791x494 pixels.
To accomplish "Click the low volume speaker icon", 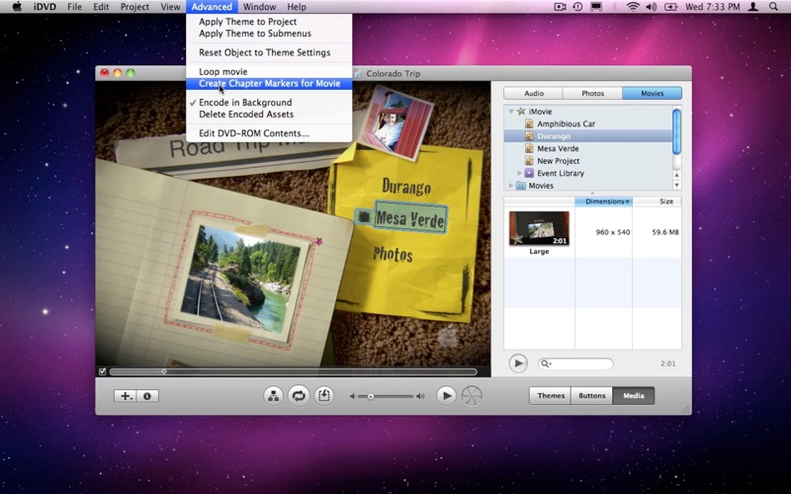I will coord(353,397).
